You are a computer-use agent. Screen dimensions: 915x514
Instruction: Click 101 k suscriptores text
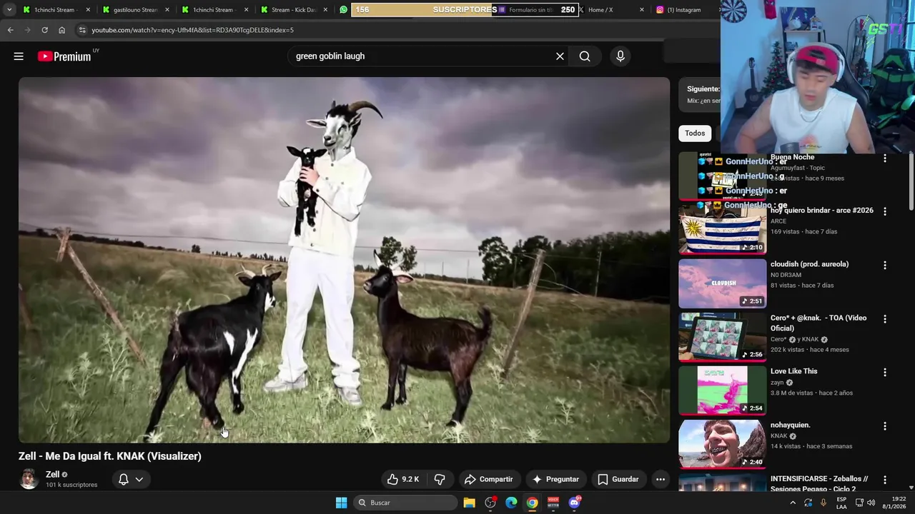coord(71,485)
